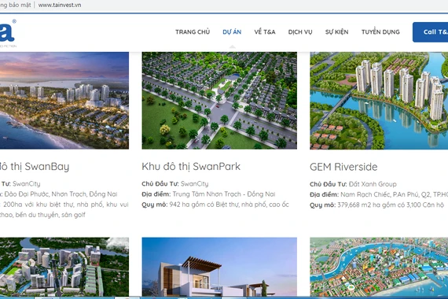Open the Khu đô thị SwanBay title link
This screenshot has width=448, height=299.
coord(35,167)
